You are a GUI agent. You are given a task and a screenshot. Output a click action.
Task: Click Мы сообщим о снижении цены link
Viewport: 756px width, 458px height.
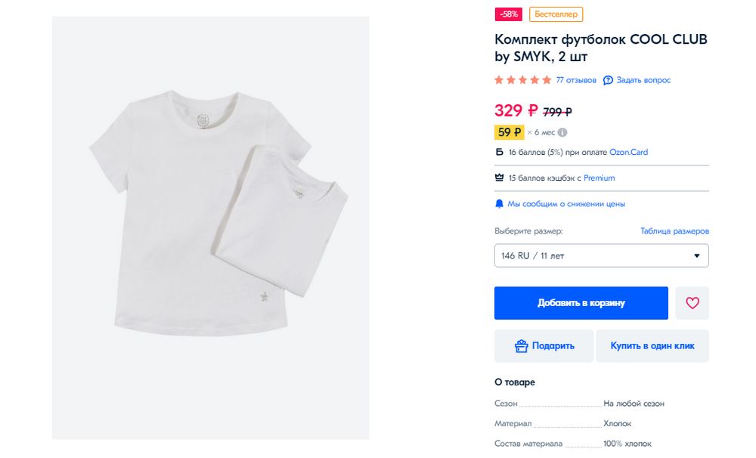[566, 204]
